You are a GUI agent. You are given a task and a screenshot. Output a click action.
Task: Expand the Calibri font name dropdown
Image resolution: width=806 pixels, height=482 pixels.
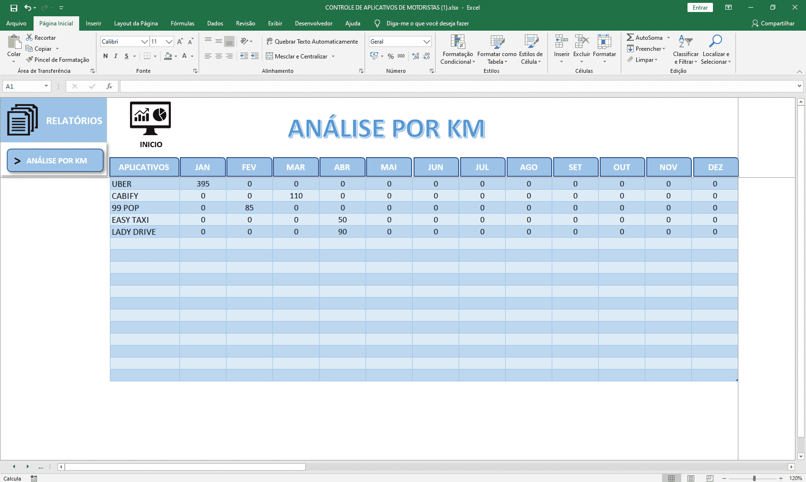144,42
